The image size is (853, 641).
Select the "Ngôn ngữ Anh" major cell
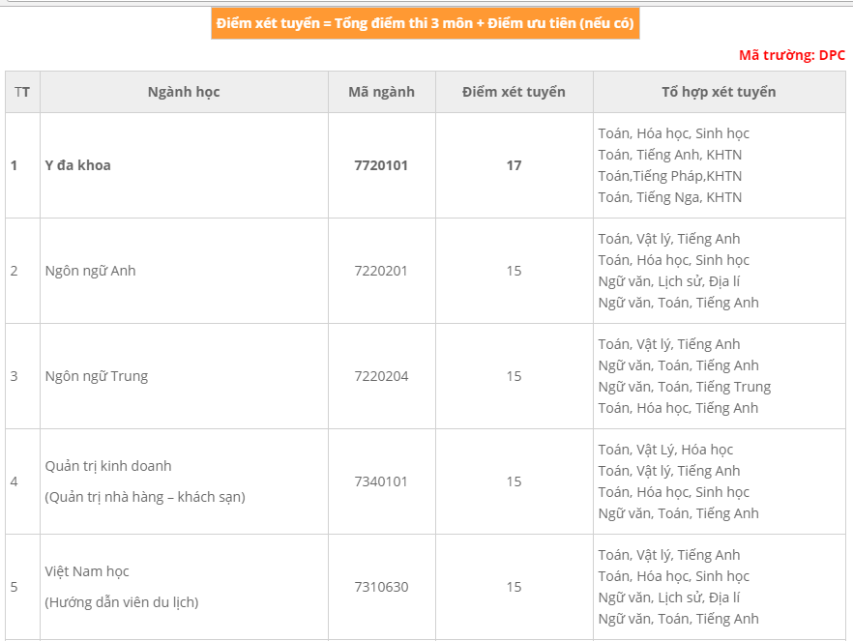click(90, 271)
